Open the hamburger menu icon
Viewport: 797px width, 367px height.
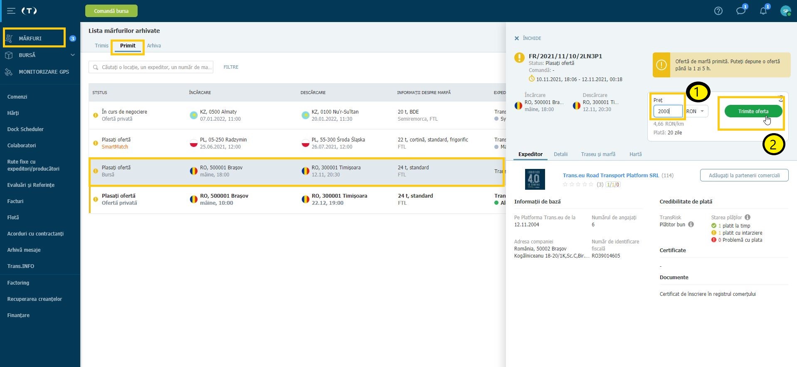tap(11, 11)
